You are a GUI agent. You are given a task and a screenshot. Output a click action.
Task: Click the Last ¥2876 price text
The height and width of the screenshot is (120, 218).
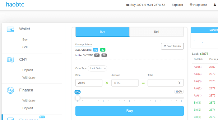coord(201,54)
